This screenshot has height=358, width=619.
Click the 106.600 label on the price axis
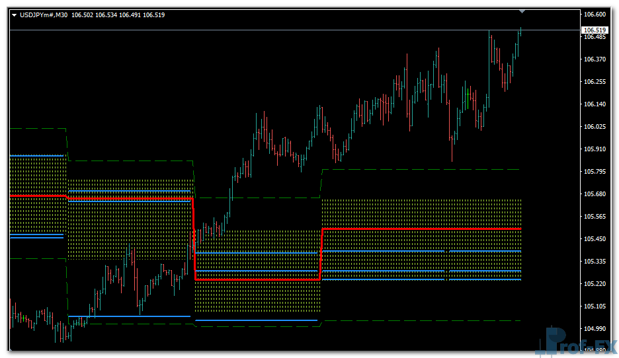pyautogui.click(x=595, y=15)
